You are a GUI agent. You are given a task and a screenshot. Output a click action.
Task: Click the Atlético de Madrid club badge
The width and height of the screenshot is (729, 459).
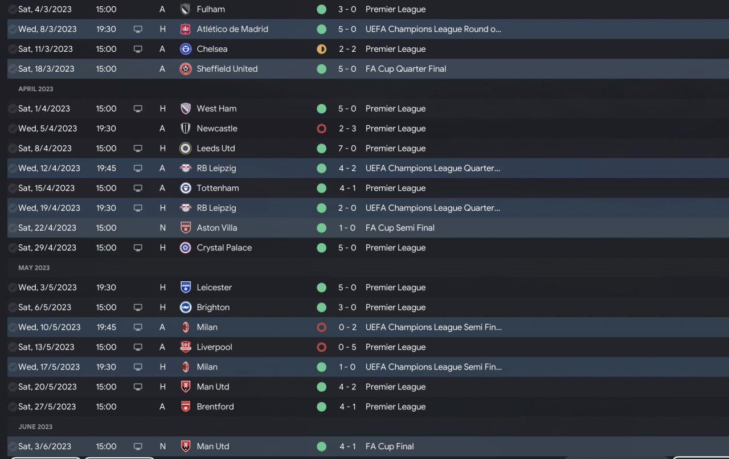(185, 29)
